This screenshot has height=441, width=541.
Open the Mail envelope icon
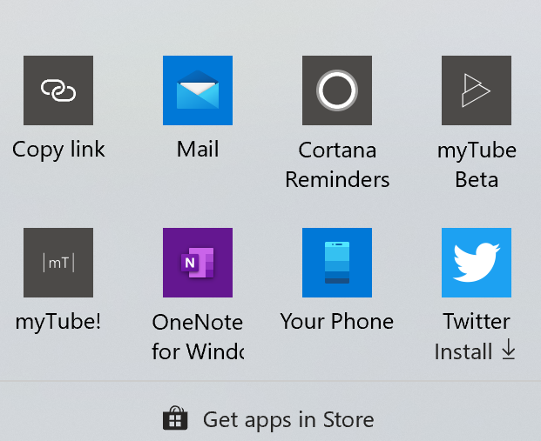pyautogui.click(x=198, y=90)
